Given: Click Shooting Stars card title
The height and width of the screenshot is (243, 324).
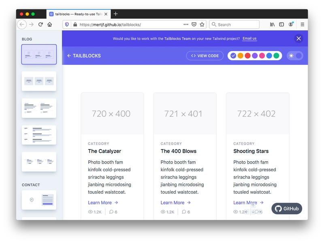Looking at the screenshot, I should coord(251,151).
